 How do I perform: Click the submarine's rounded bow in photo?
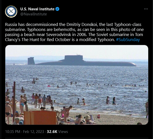click(132, 64)
